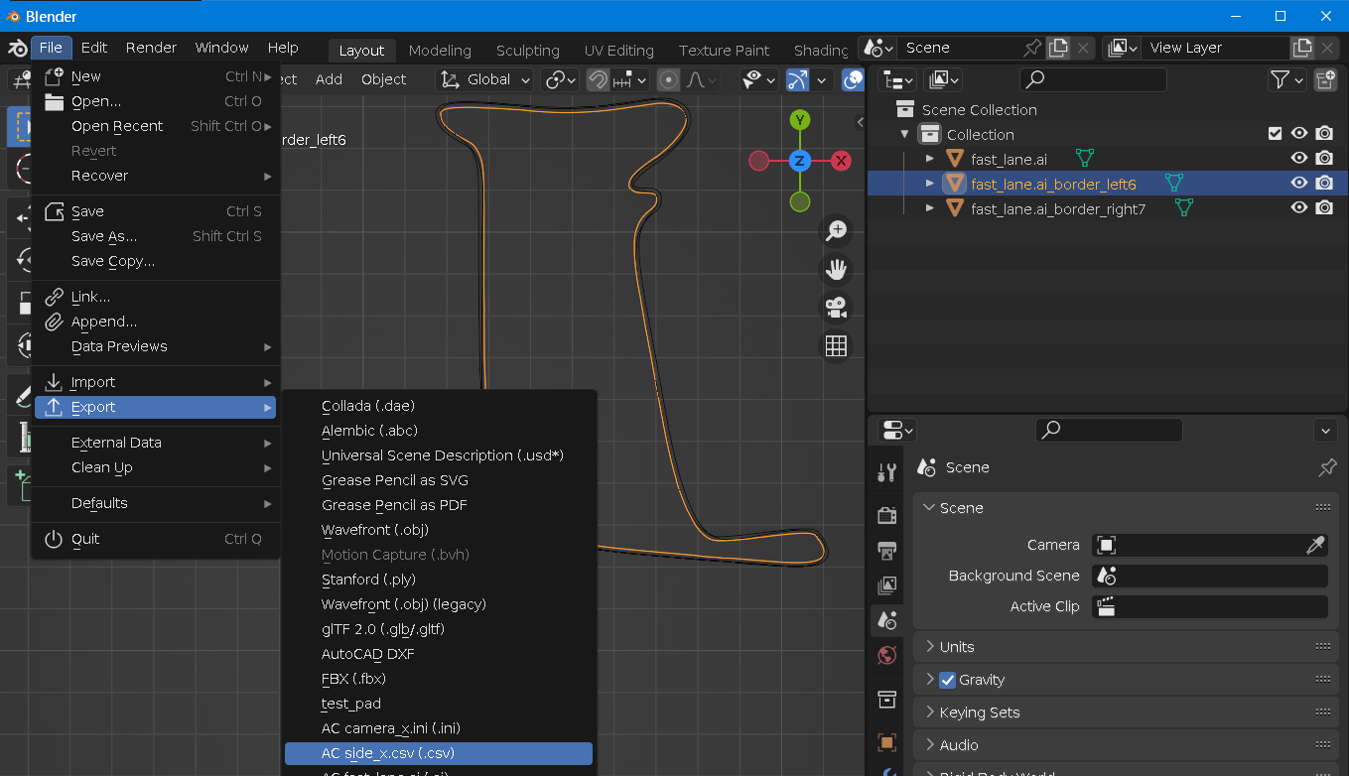
Task: Expand fast_lane.ai_border_right7 tree item
Action: coord(929,208)
